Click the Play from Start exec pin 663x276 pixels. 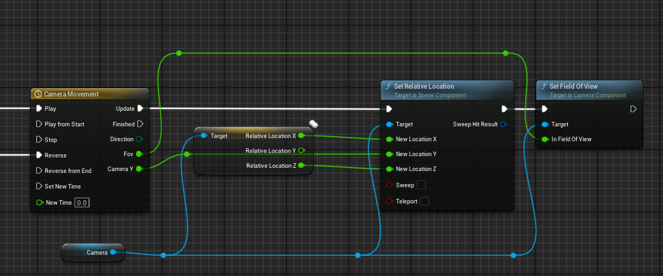coord(40,124)
